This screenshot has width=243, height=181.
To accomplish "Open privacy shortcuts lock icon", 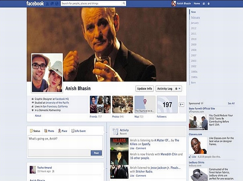I will [204, 4].
